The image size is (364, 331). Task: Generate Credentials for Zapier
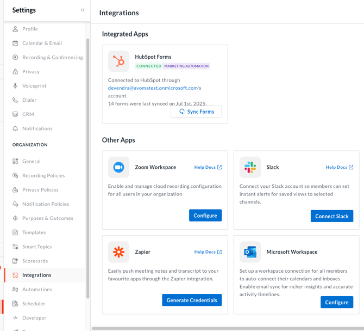(192, 300)
